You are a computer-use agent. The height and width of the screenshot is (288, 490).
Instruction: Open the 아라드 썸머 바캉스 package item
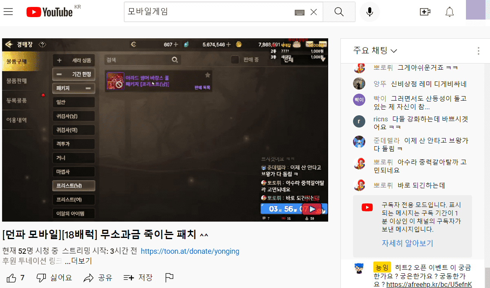(159, 81)
